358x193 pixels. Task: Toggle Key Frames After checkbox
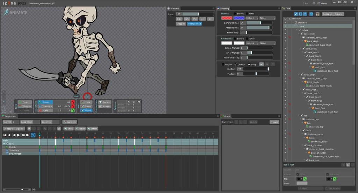click(x=247, y=39)
